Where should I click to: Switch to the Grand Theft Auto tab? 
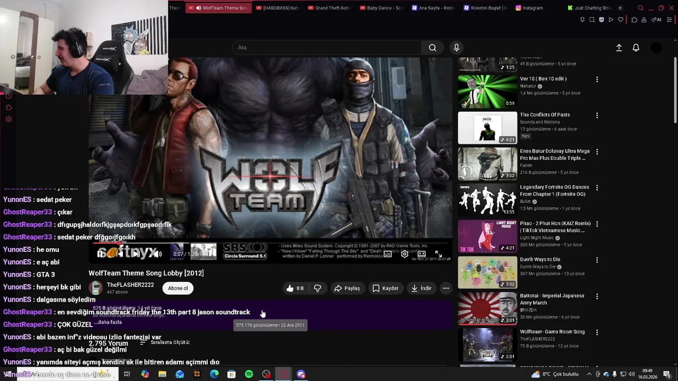[329, 8]
